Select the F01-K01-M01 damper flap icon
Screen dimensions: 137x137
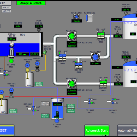pos(101,35)
